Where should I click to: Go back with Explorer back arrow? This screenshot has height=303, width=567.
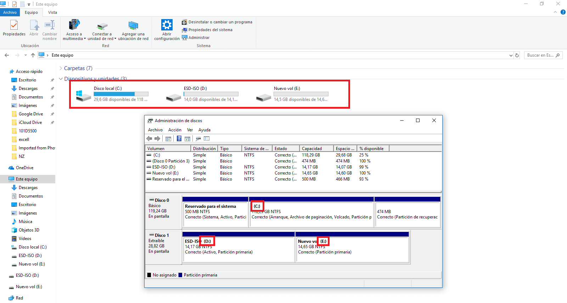point(7,55)
